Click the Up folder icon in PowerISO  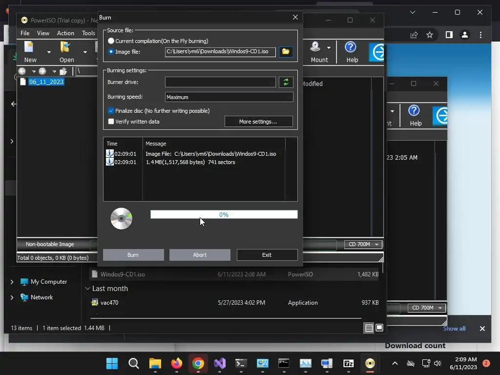(63, 71)
